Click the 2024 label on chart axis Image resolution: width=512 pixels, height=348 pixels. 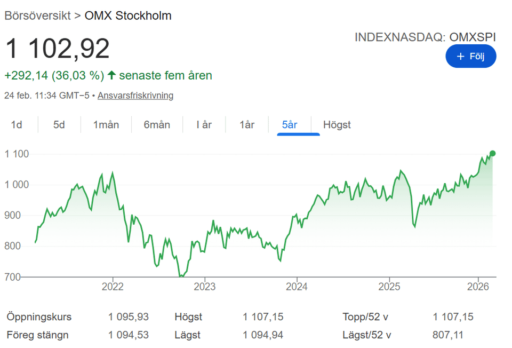coord(297,287)
